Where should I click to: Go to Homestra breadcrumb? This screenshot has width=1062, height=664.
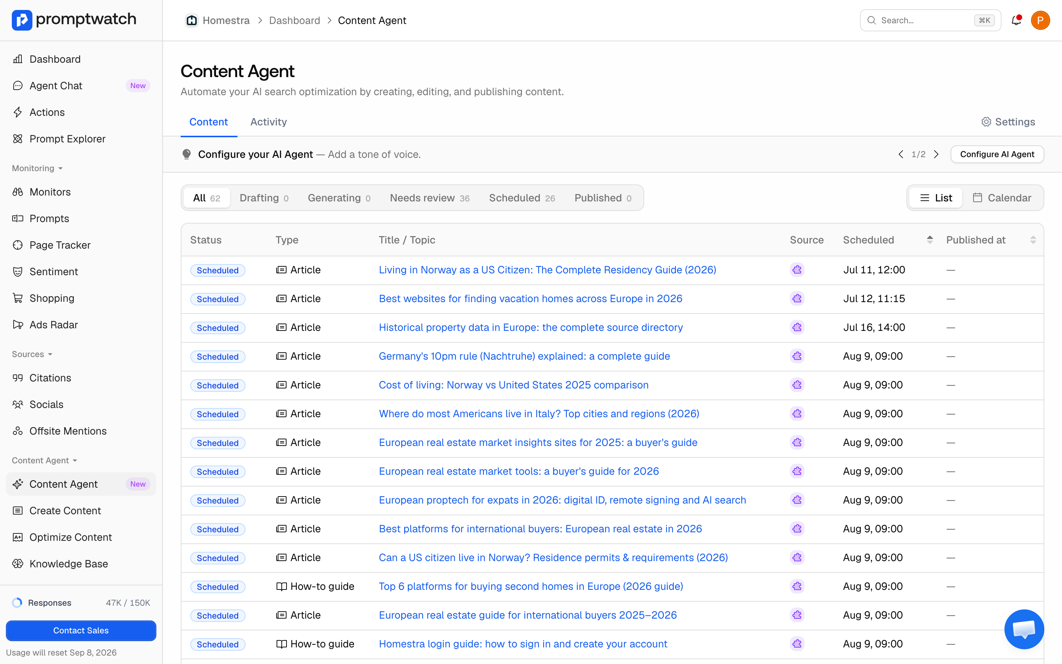[x=226, y=20]
